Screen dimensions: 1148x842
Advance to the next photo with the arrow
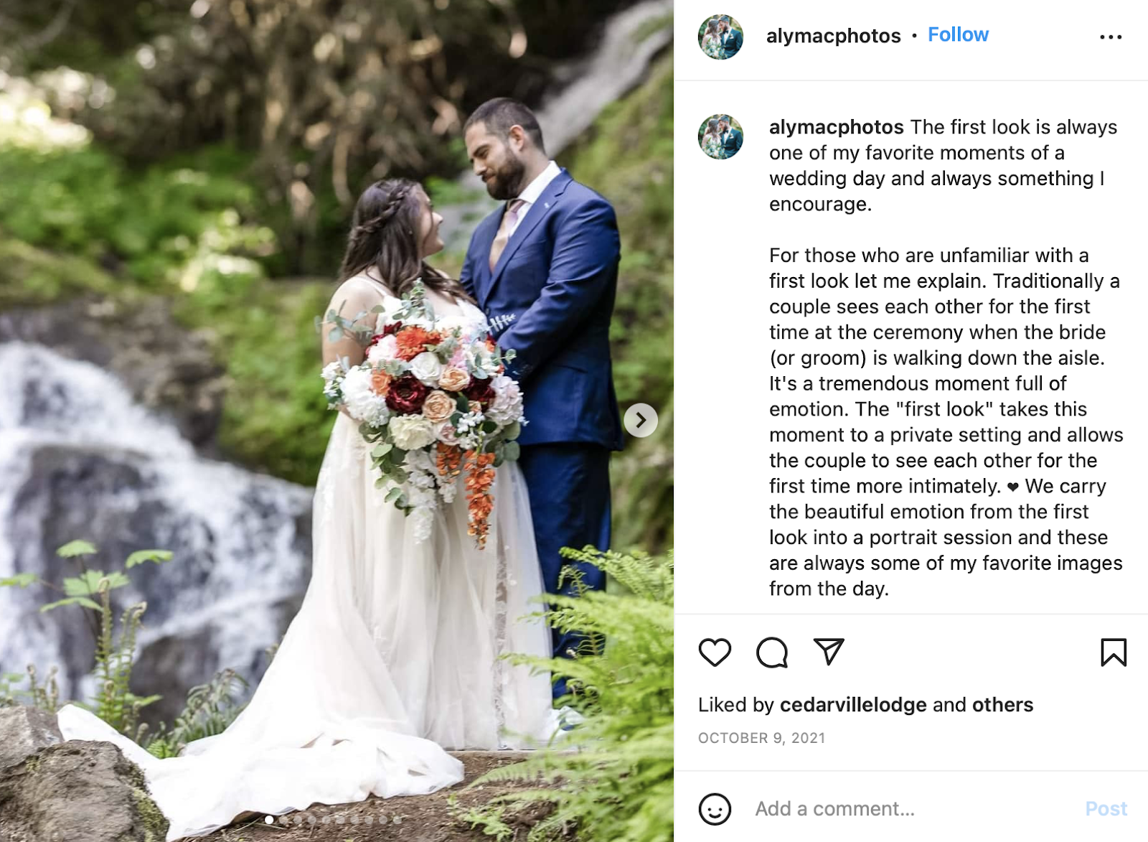click(641, 420)
